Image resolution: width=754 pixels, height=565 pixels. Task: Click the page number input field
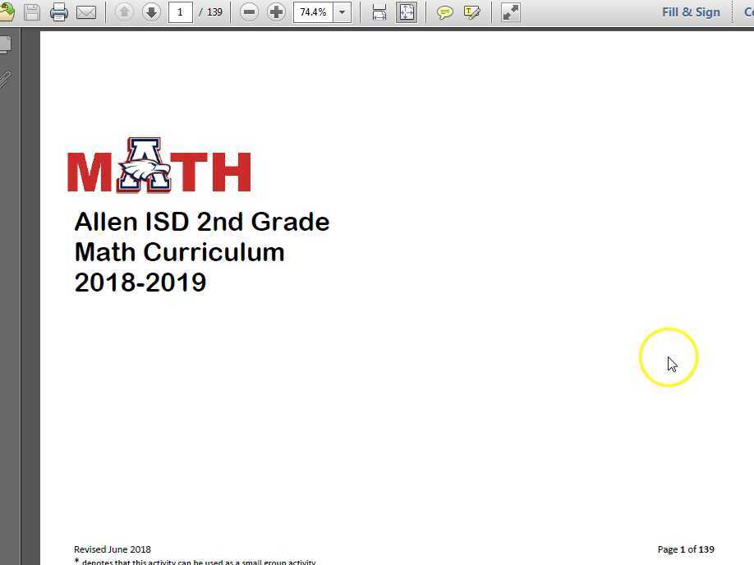click(x=181, y=12)
